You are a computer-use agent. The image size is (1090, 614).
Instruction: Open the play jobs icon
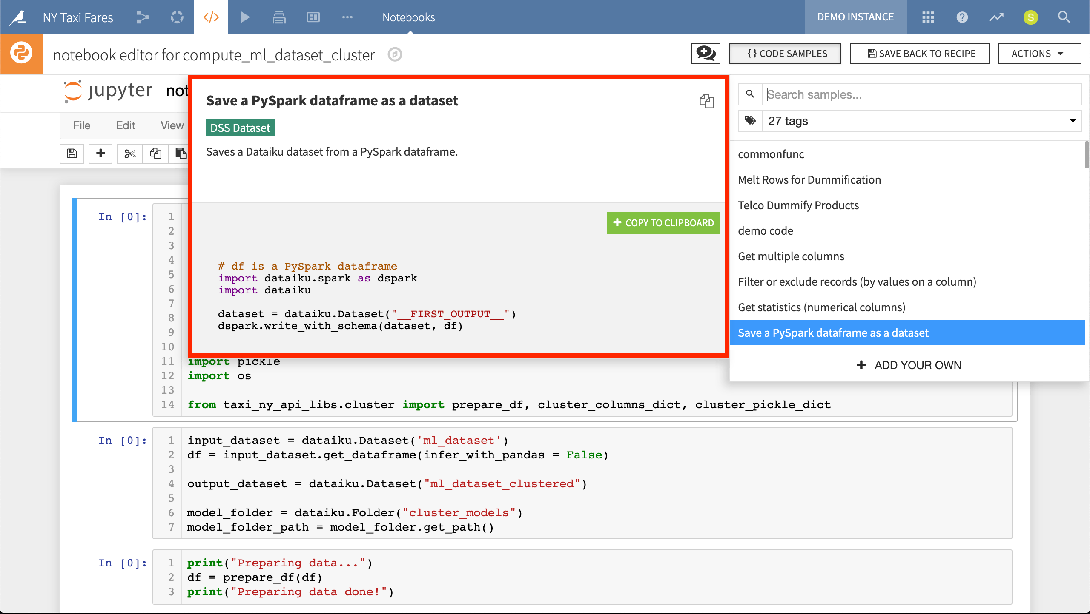[245, 17]
